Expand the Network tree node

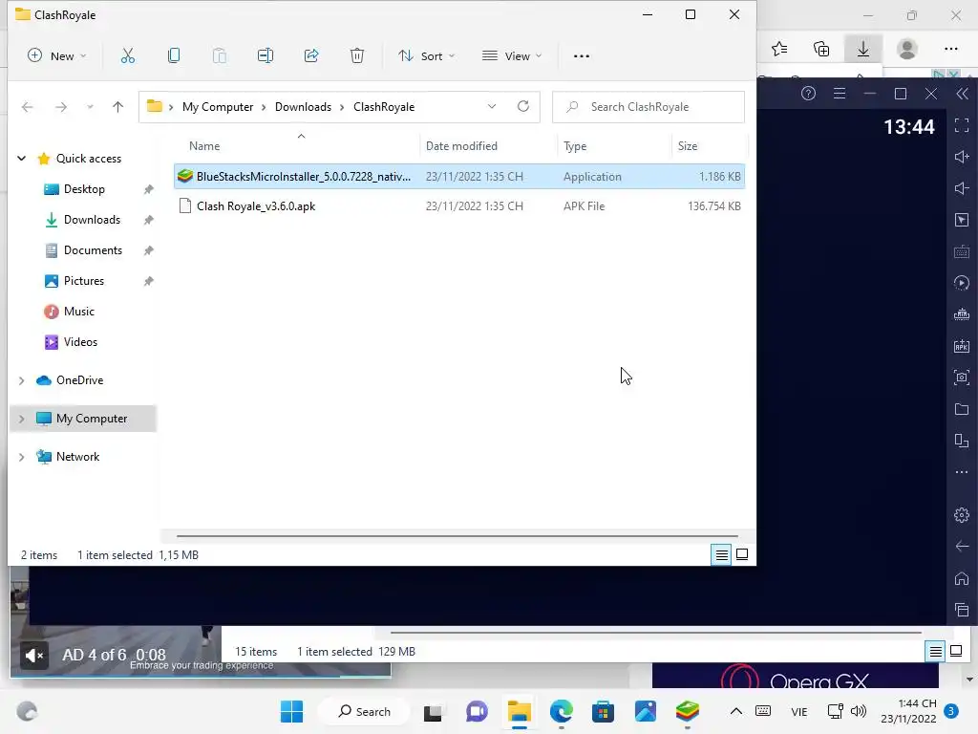(x=22, y=457)
